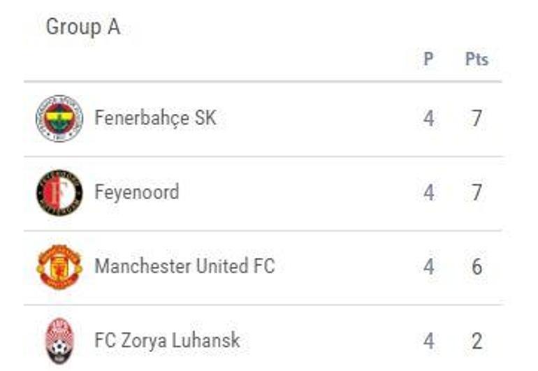
Task: Select Feyenoord's points value 7
Action: [477, 193]
